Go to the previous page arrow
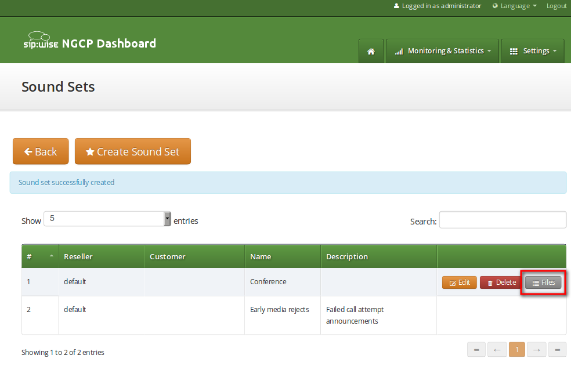 [497, 349]
